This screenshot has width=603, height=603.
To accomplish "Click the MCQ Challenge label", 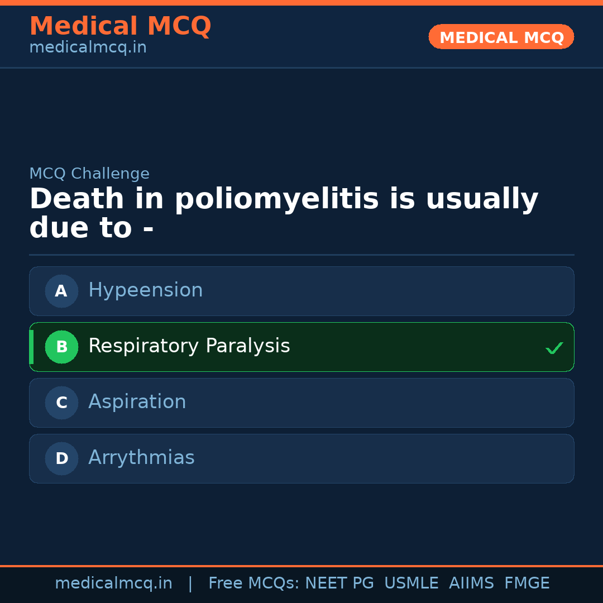I will point(89,174).
